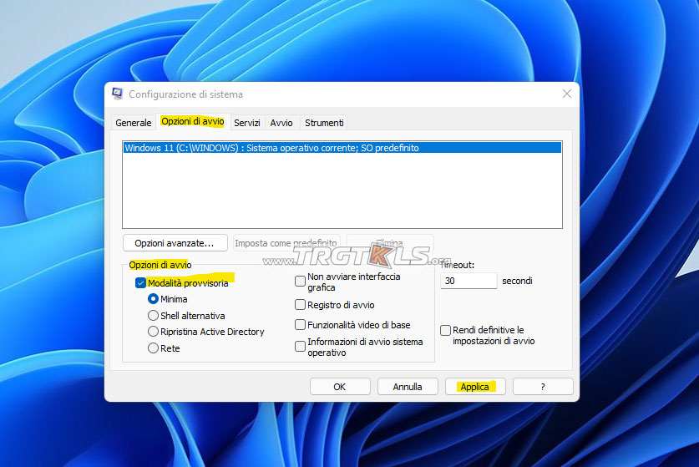This screenshot has height=467, width=699.
Task: Pick the Rete safe mode option
Action: click(153, 348)
